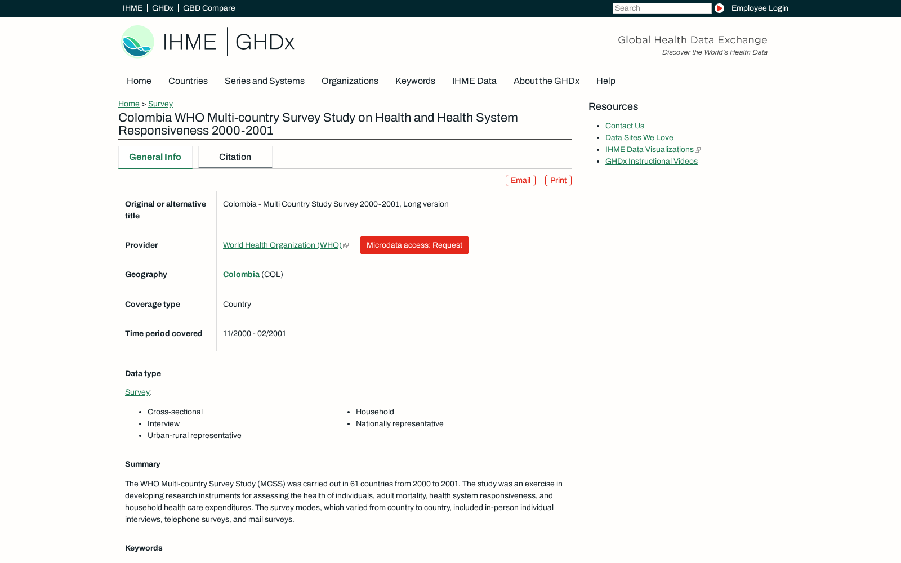This screenshot has width=901, height=563.
Task: Click the '(COL)' country code text
Action: click(272, 275)
